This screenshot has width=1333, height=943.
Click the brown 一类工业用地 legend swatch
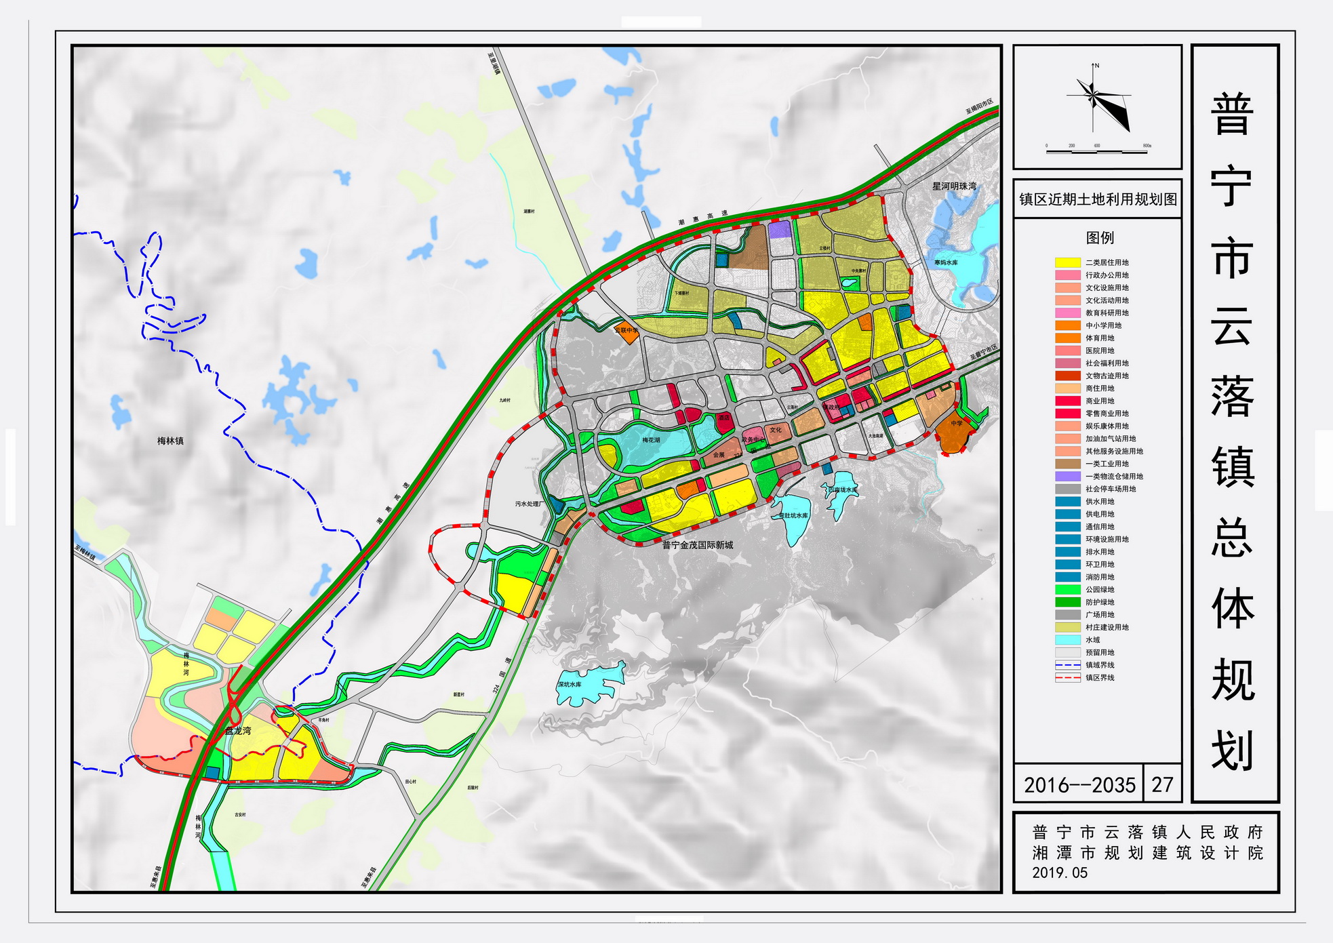(x=1067, y=464)
